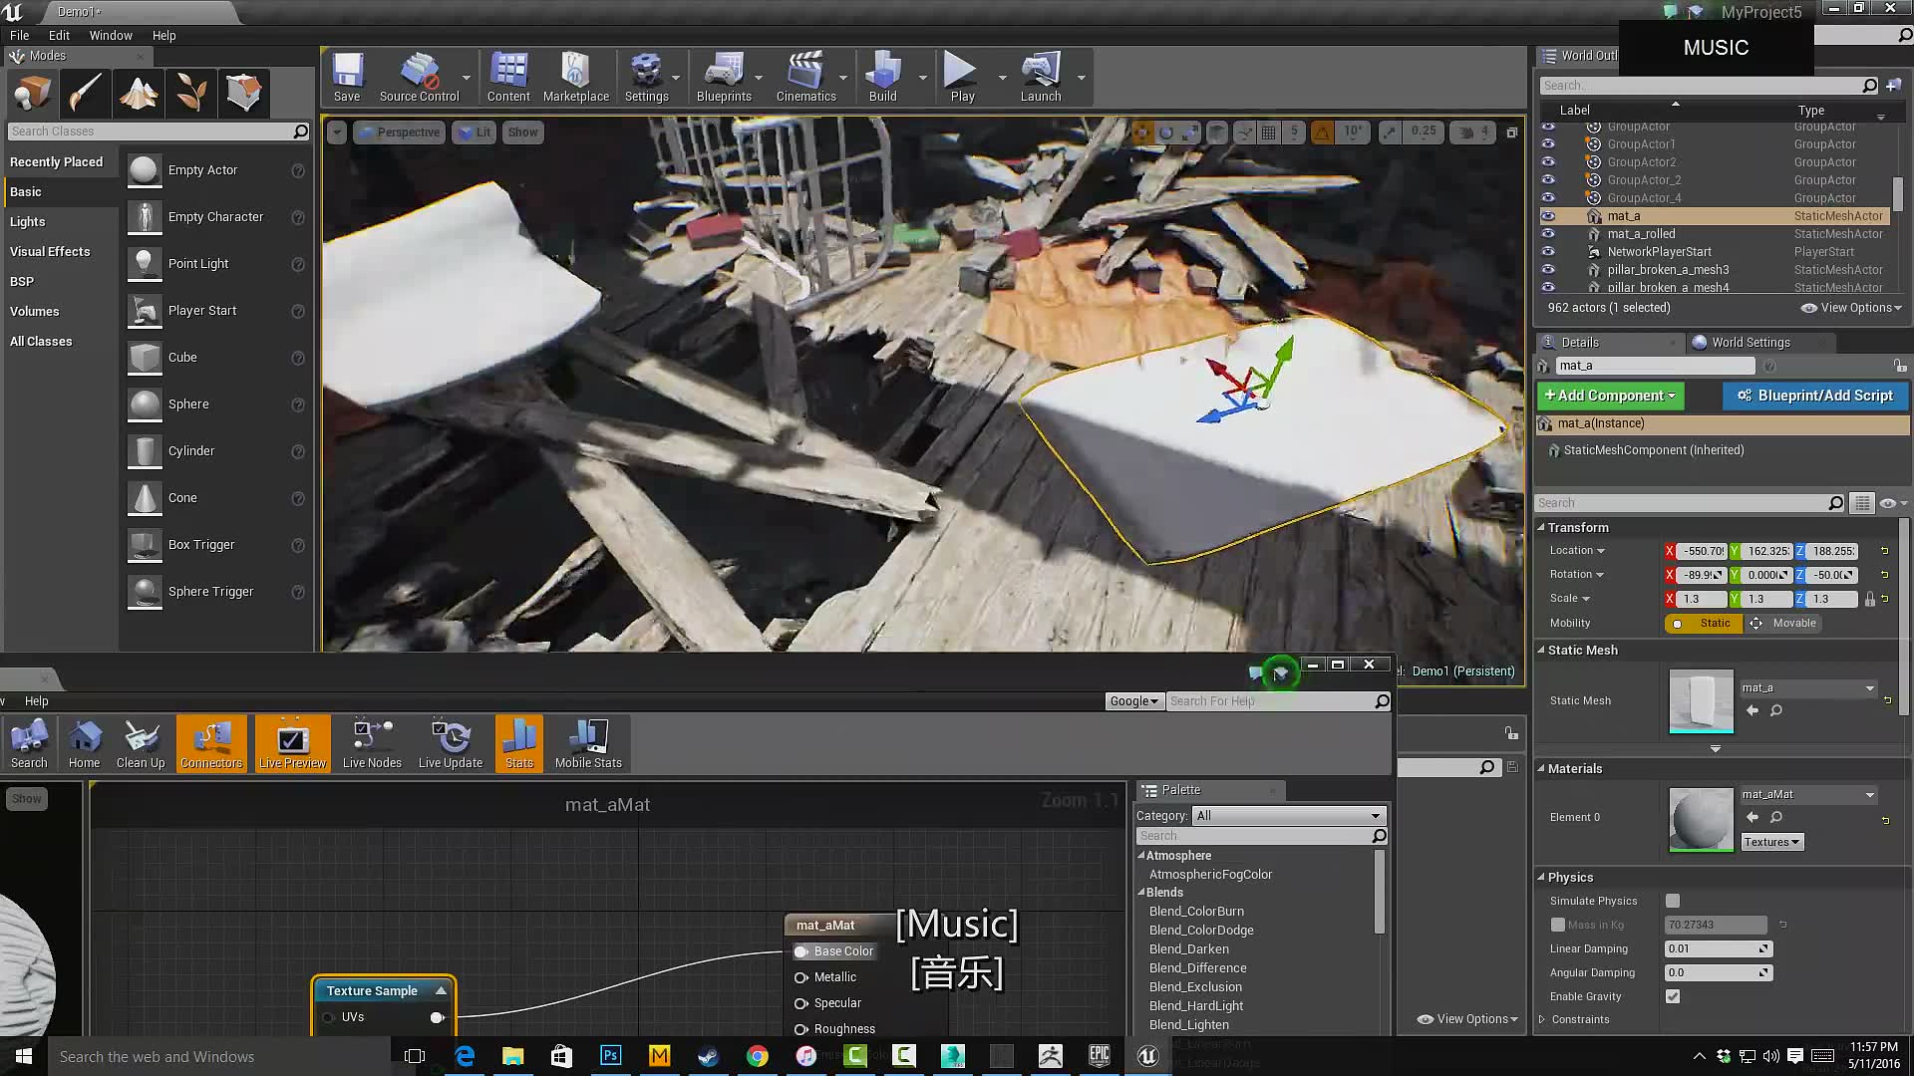Hide NetworkPlayerStart using its eye icon

(x=1548, y=252)
